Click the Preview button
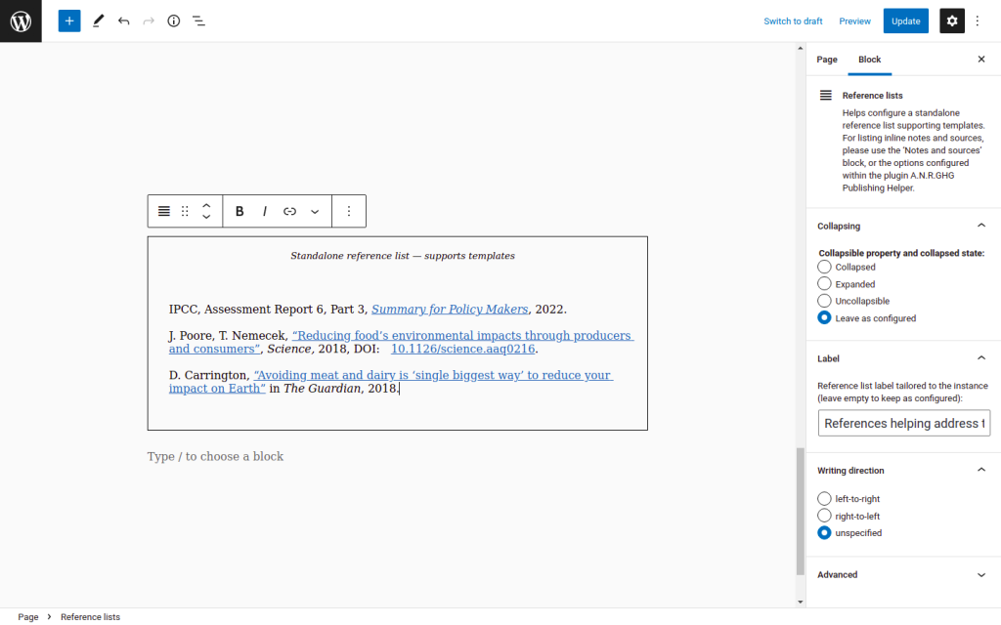Viewport: 1001px width, 625px height. [854, 21]
